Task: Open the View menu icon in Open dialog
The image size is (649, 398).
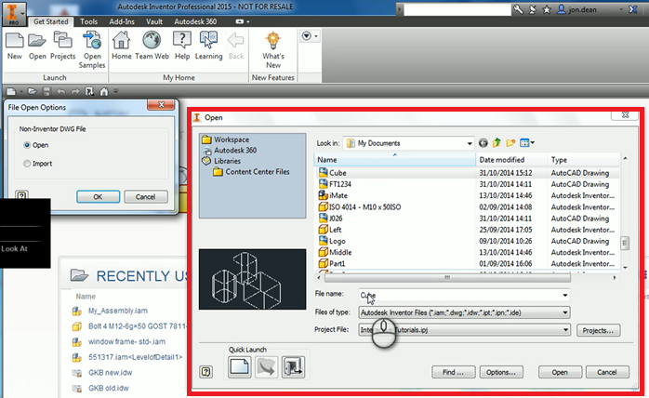Action: [x=527, y=143]
